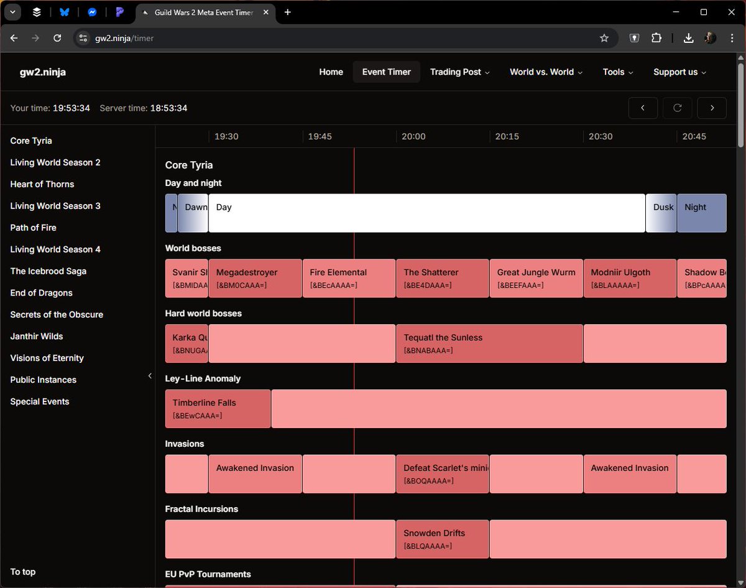Select the Defeat Scarlet's minions block
This screenshot has height=588, width=746.
point(443,474)
